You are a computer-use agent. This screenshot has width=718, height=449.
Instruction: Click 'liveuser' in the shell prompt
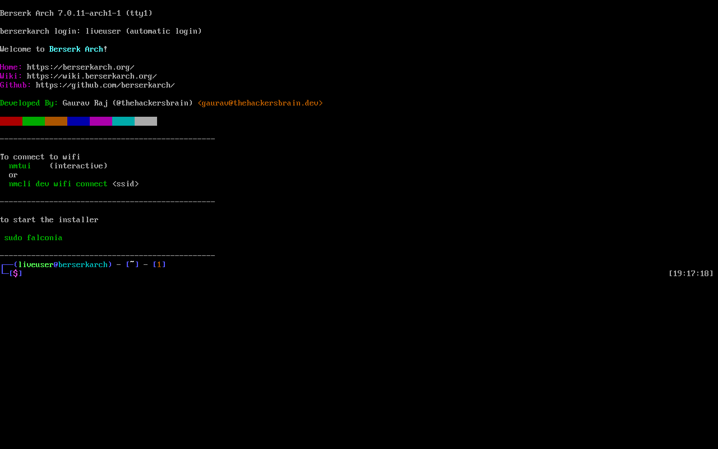click(36, 265)
